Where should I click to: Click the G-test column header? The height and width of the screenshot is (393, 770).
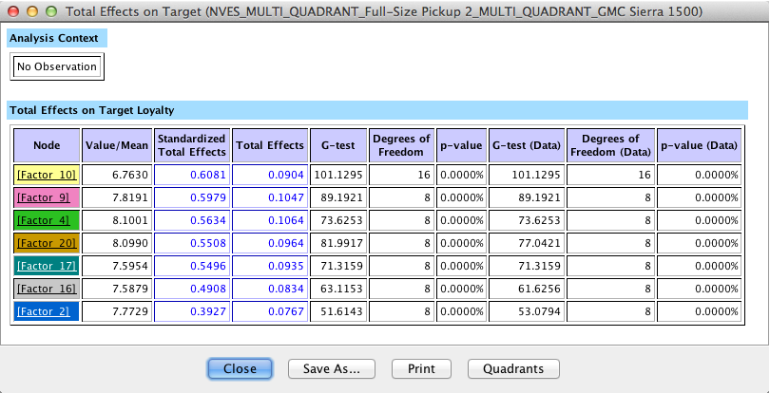click(x=337, y=145)
